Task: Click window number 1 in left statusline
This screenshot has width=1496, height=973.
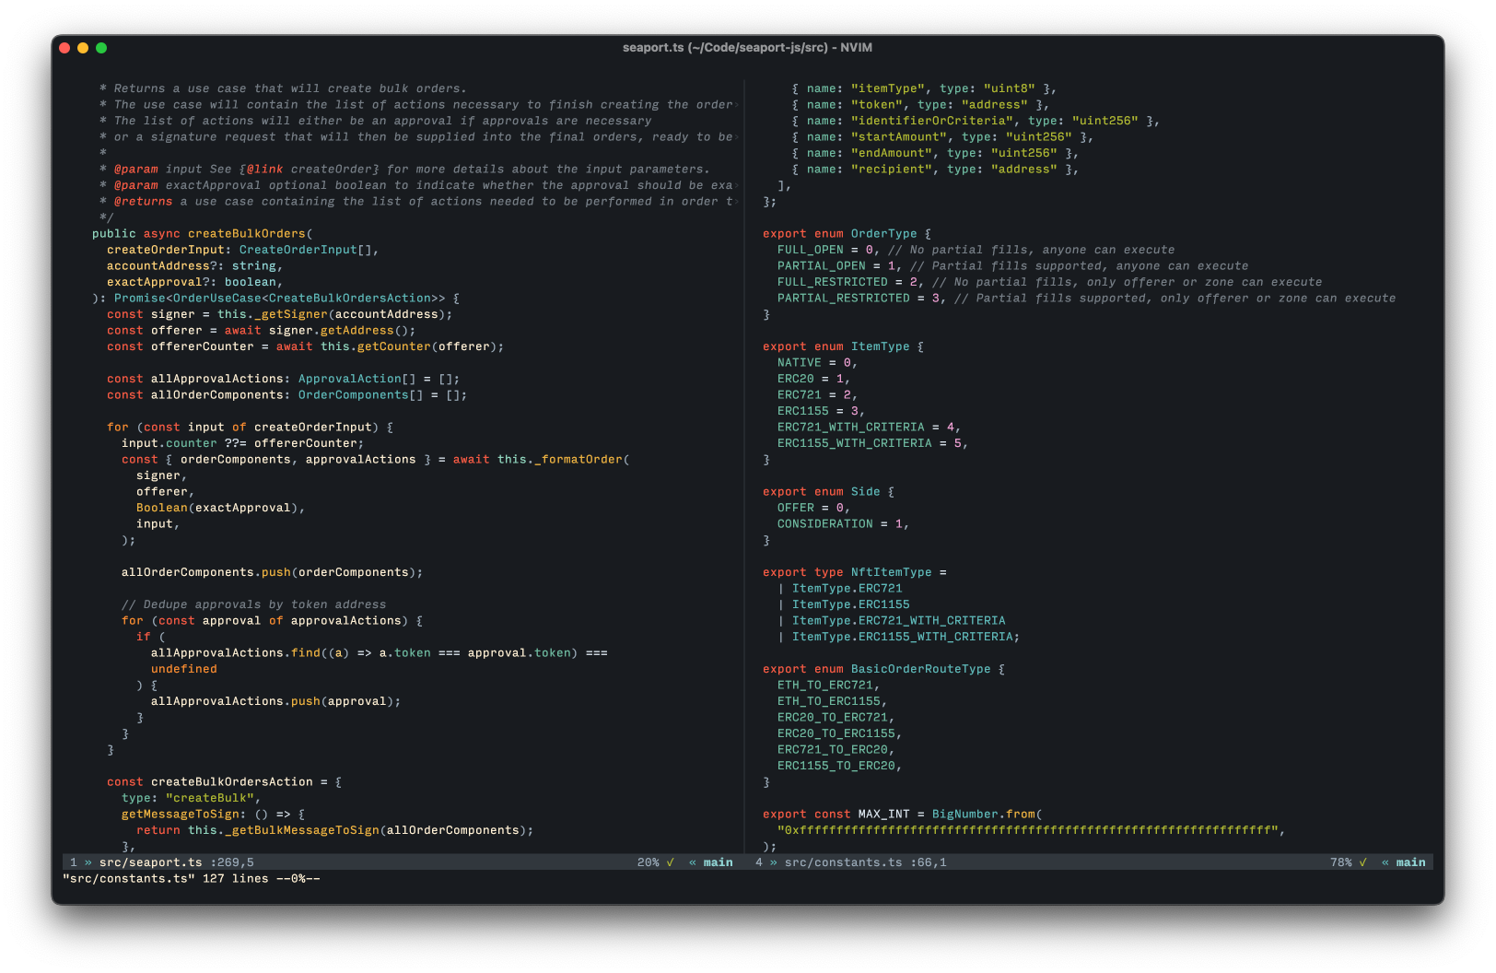Action: tap(74, 862)
